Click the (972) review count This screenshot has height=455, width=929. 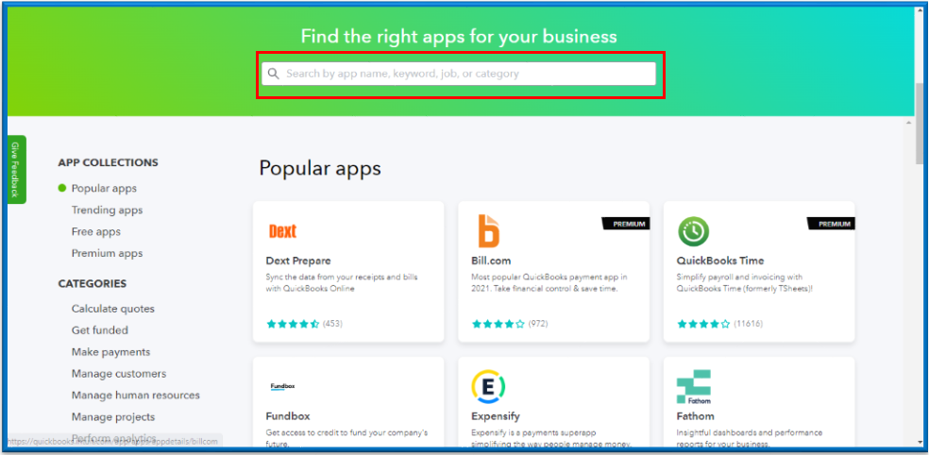coord(538,324)
